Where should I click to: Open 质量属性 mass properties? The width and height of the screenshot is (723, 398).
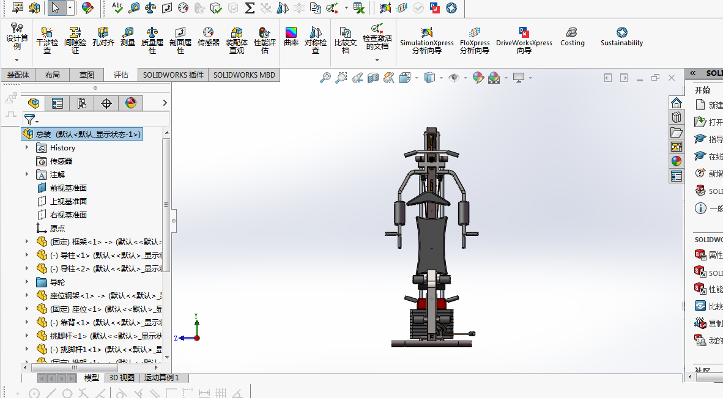tap(152, 40)
